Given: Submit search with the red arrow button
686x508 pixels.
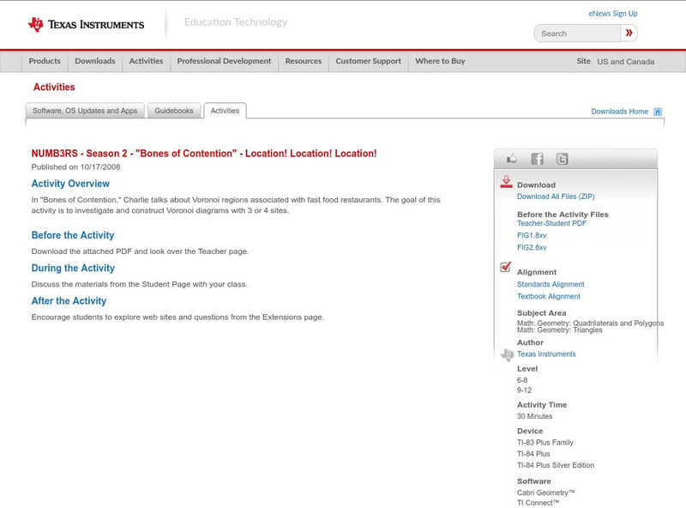Looking at the screenshot, I should coord(629,33).
